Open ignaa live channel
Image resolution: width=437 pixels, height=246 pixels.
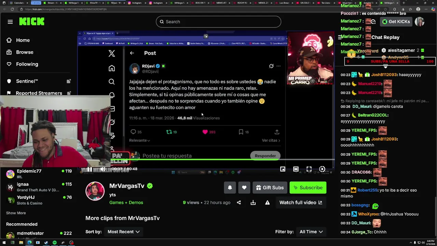(x=39, y=187)
